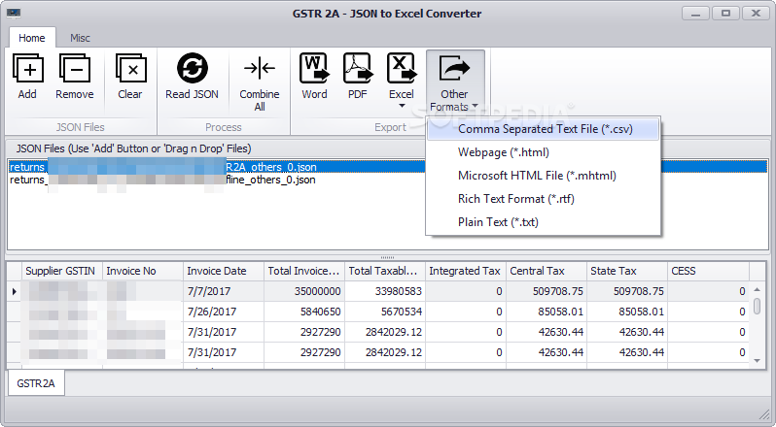Minimize the converter window

point(696,14)
